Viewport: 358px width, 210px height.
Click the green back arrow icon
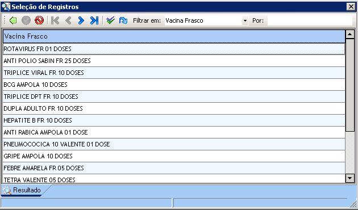coord(13,21)
